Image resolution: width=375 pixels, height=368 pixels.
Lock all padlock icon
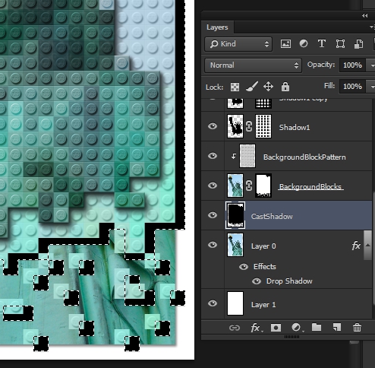coord(285,87)
